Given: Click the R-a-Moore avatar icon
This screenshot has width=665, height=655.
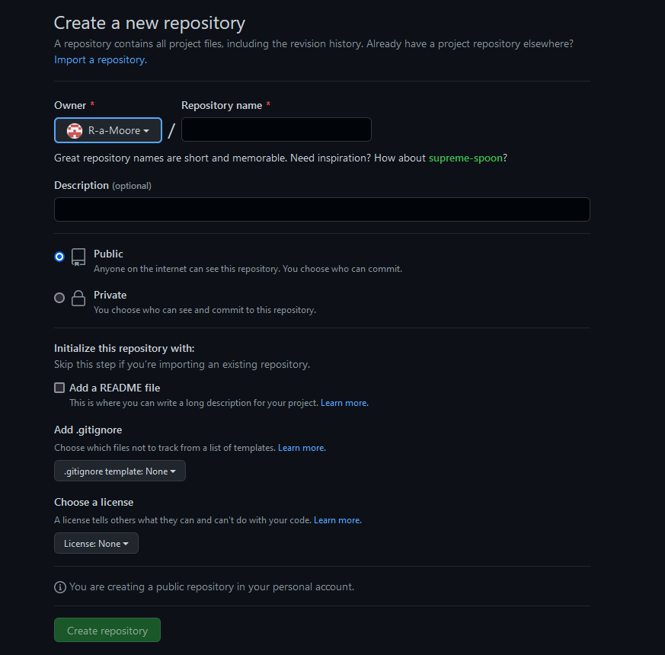Looking at the screenshot, I should (74, 130).
